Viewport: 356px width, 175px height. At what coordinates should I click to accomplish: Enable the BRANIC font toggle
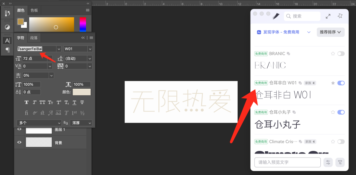click(341, 53)
